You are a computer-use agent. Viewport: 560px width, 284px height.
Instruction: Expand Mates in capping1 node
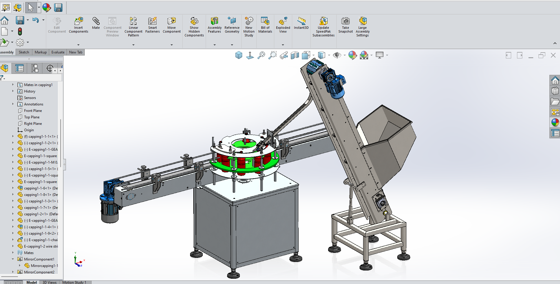pos(13,85)
